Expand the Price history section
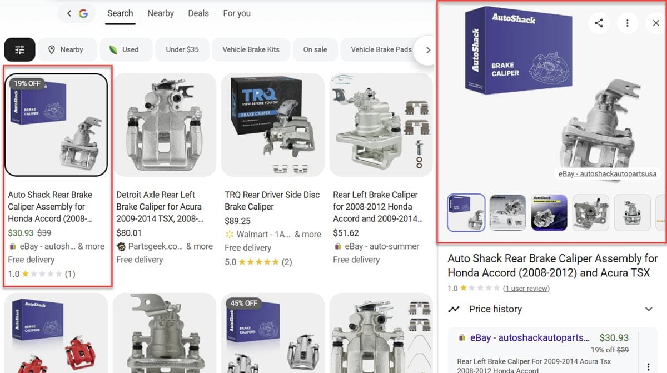This screenshot has height=373, width=667. coord(552,309)
